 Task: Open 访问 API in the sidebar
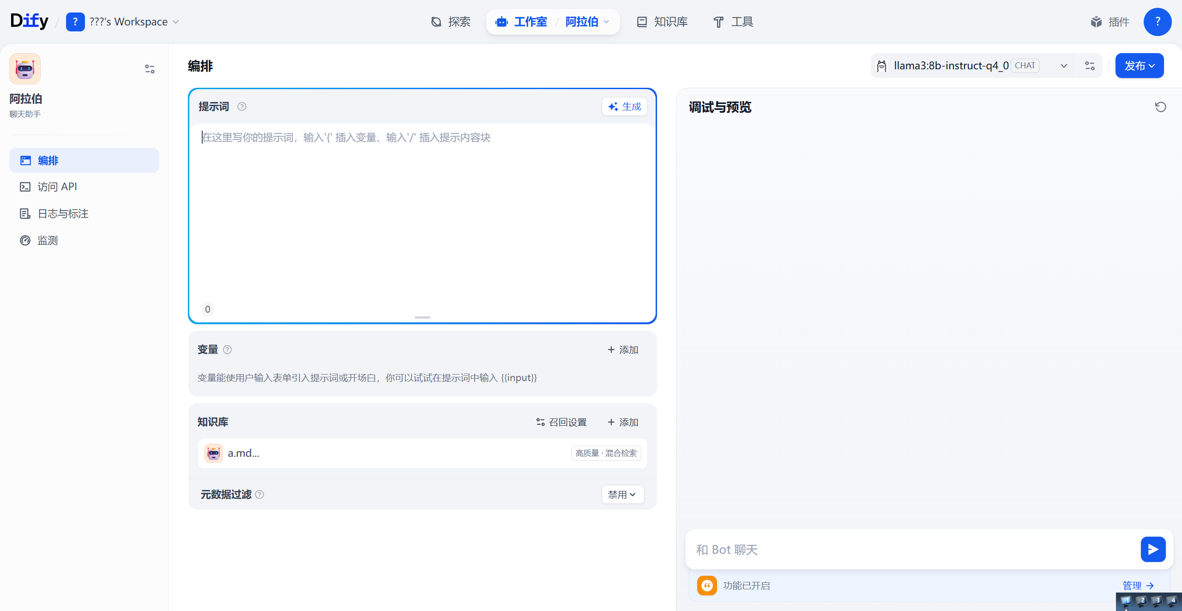84,187
